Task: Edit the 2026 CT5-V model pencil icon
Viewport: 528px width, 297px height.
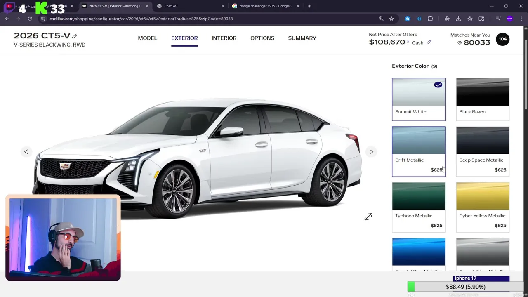Action: pos(75,36)
